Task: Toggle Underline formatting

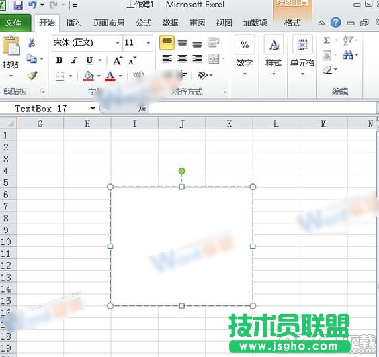Action: coord(89,60)
